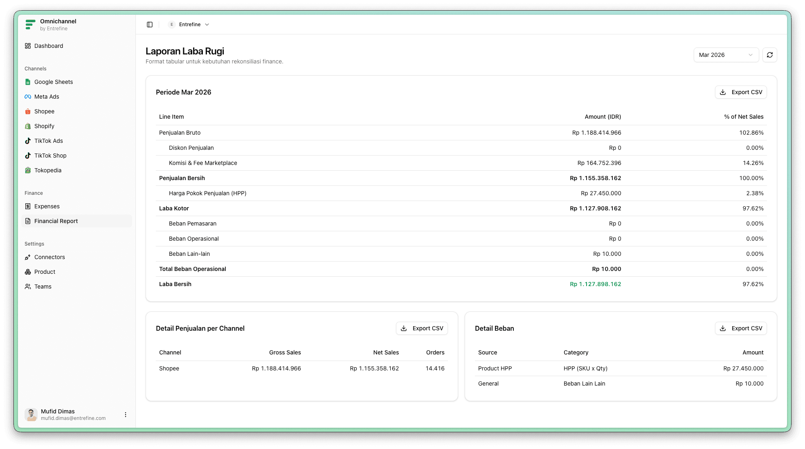Click the Shopee bag icon

pyautogui.click(x=28, y=111)
